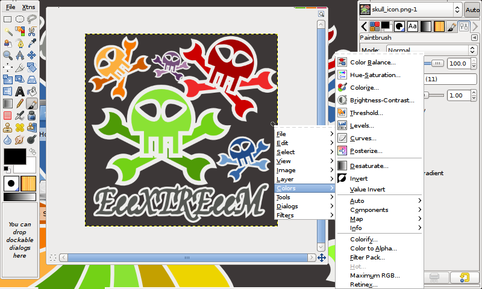Image resolution: width=482 pixels, height=289 pixels.
Task: Select the Pencil tool
Action: pyautogui.click(x=20, y=104)
